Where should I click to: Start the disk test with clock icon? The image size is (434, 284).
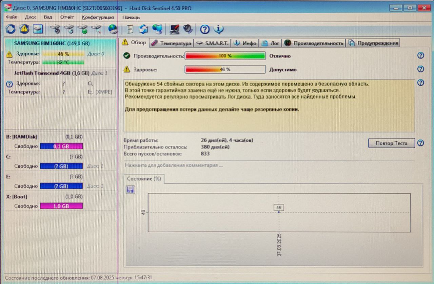pyautogui.click(x=70, y=29)
